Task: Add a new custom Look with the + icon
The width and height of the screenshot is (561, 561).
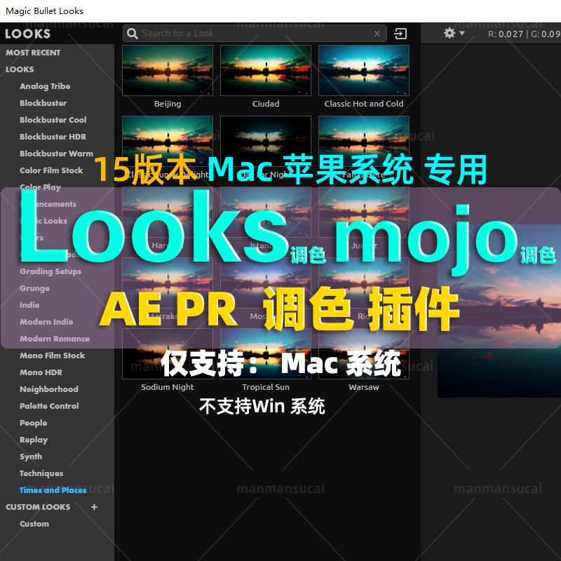Action: (x=94, y=507)
